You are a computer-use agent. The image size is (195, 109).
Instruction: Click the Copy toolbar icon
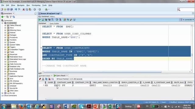27,9
